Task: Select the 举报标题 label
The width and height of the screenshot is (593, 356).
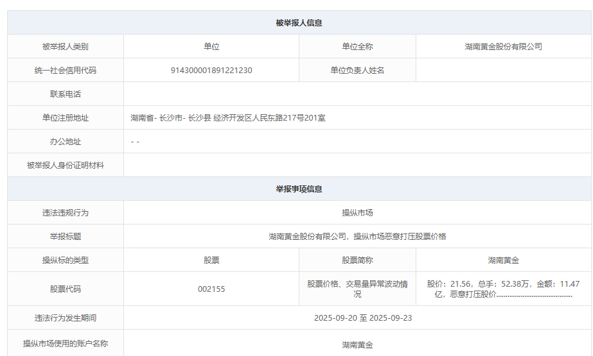Action: [x=66, y=237]
